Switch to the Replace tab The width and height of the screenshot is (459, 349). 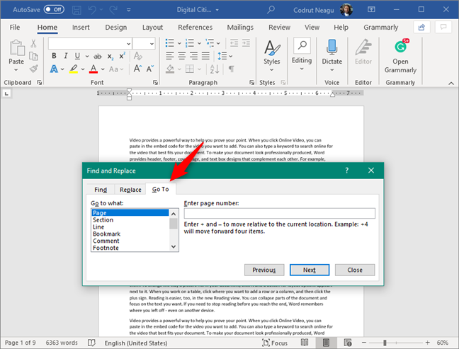[130, 190]
